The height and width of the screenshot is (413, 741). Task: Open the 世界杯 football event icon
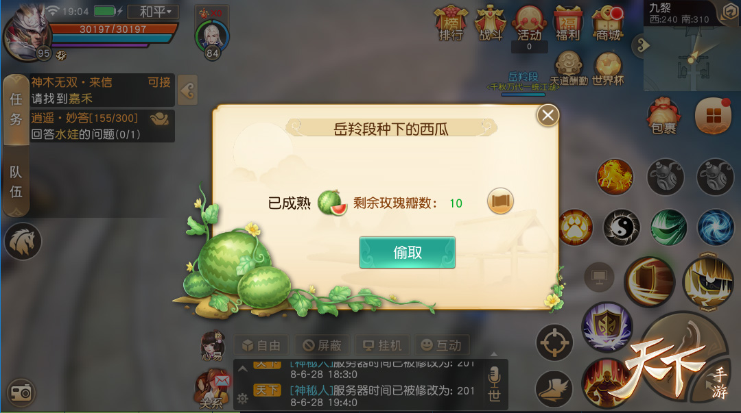(x=608, y=69)
